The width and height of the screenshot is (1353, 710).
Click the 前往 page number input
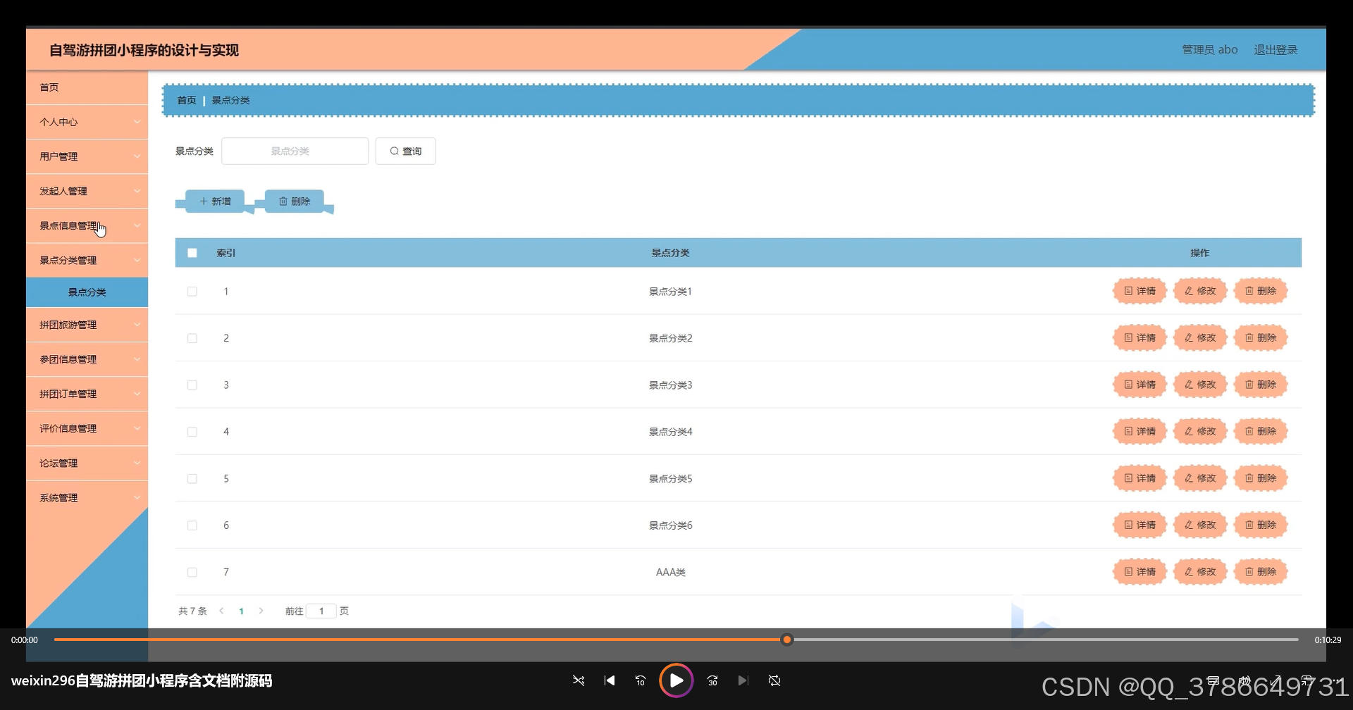click(x=321, y=611)
